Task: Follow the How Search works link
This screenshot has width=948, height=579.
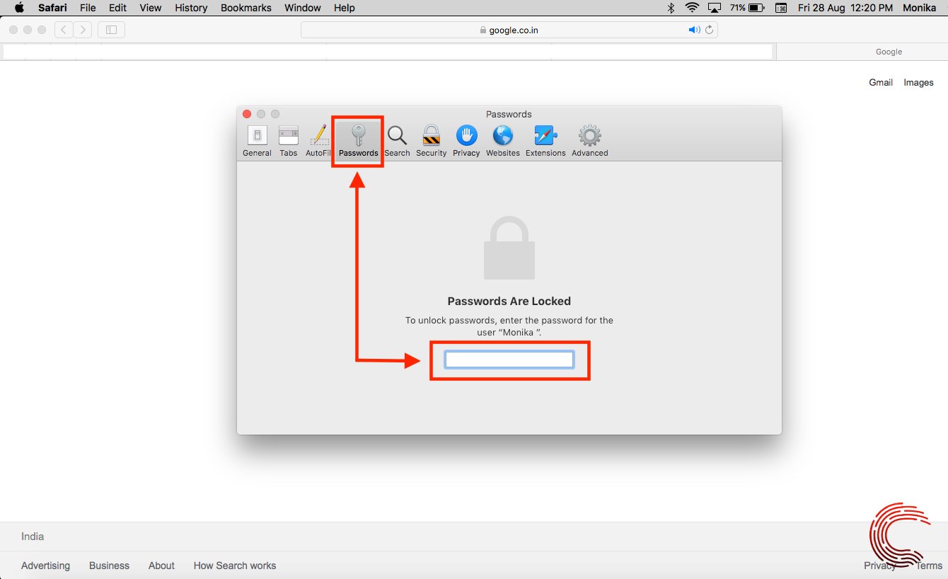Action: (x=235, y=566)
